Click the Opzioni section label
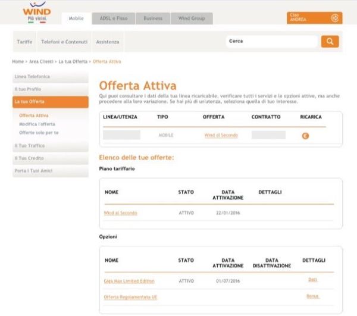 pyautogui.click(x=108, y=237)
